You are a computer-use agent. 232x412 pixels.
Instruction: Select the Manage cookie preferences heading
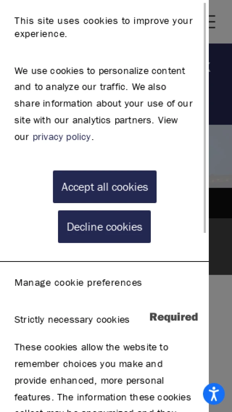pos(78,283)
